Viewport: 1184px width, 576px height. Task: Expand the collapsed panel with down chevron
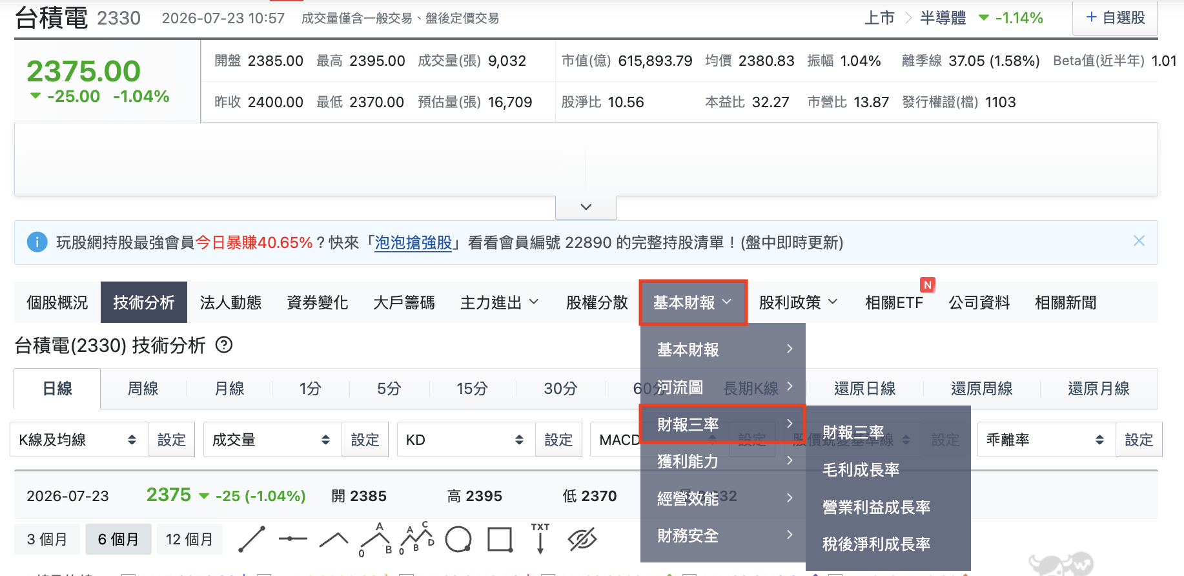click(586, 207)
